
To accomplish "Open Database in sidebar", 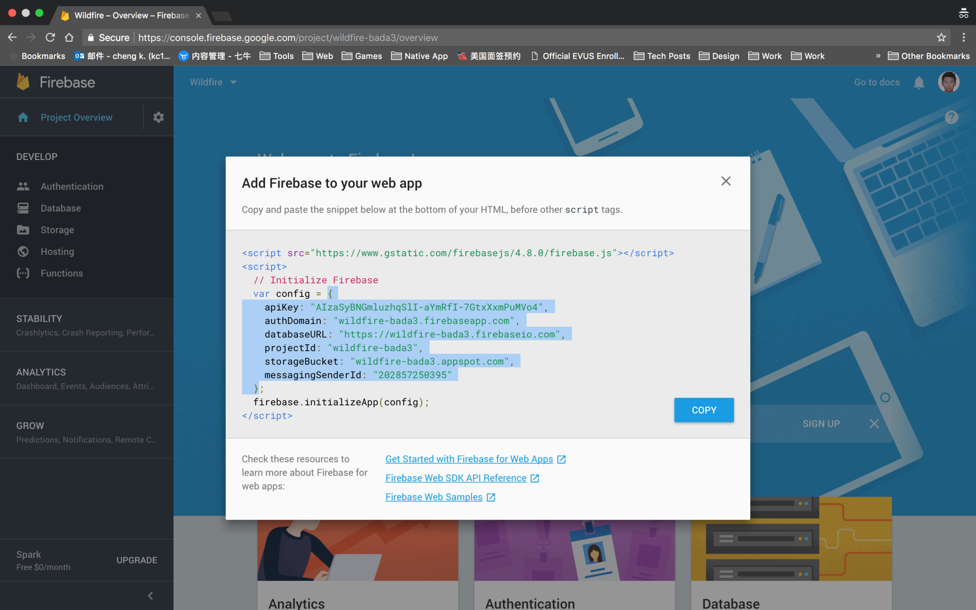I will (x=61, y=208).
